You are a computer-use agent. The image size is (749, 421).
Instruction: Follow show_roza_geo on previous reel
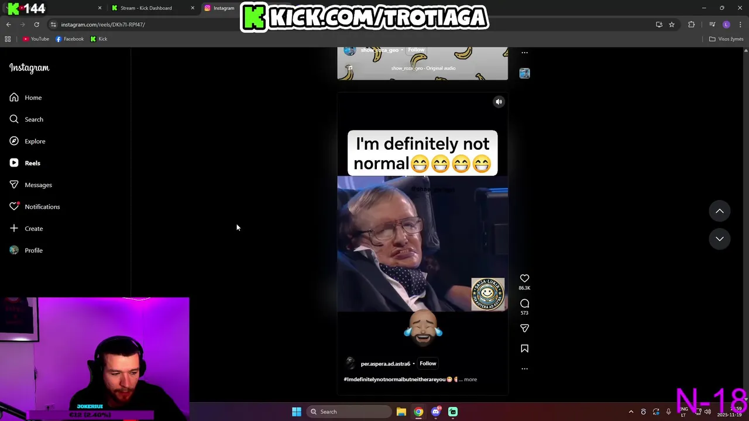(416, 50)
